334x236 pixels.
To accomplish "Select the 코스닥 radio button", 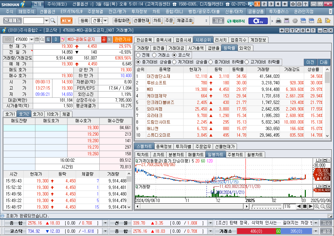I will click(x=174, y=55).
